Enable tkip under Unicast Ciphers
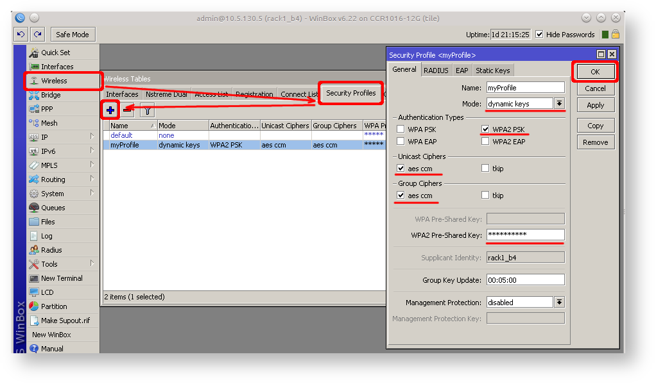Image resolution: width=656 pixels, height=384 pixels. [x=486, y=169]
